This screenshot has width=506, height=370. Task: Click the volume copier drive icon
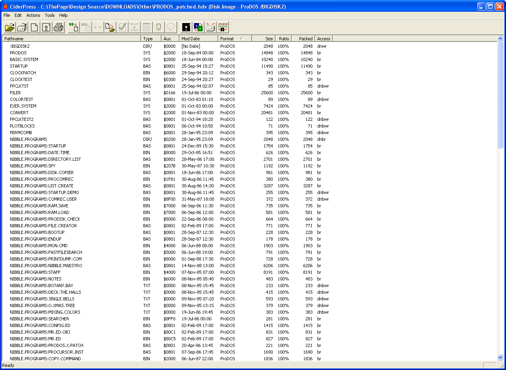click(210, 27)
